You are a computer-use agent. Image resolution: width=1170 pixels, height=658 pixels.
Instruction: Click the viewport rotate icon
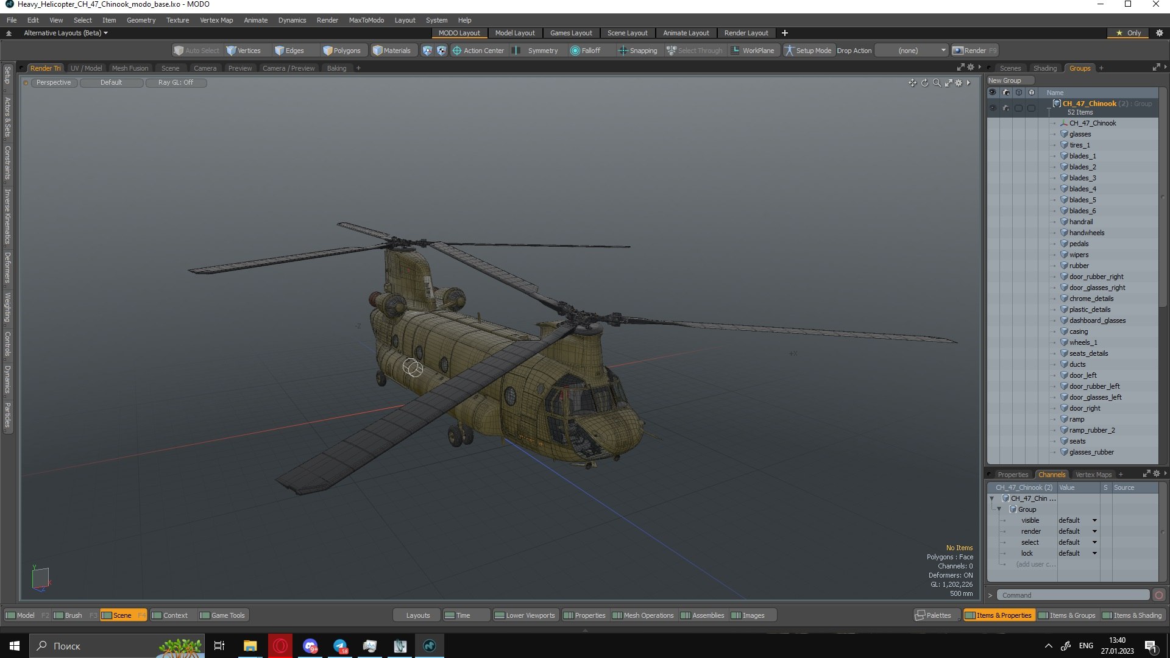tap(924, 83)
